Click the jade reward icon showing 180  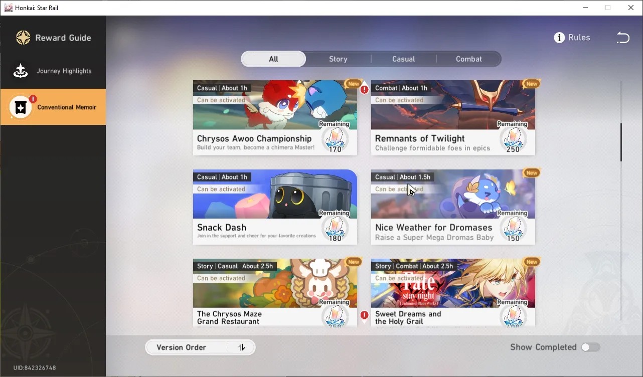point(335,228)
